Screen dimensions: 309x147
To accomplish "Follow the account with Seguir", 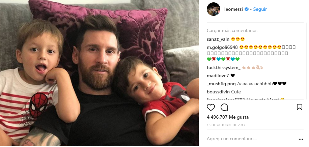I will click(260, 9).
